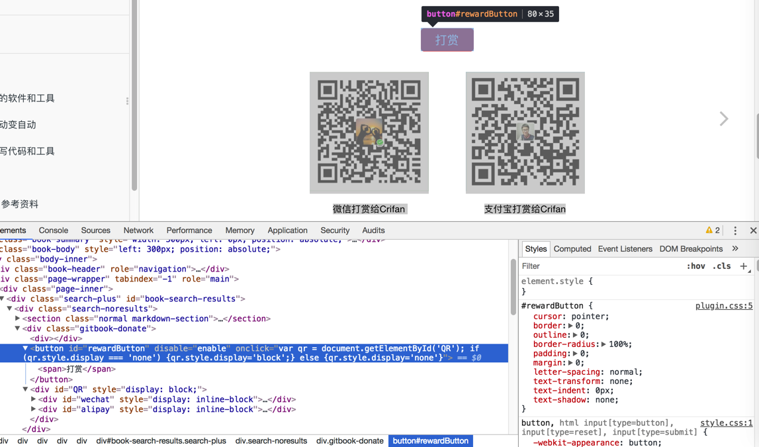Click the Alipay QR code image
This screenshot has height=447, width=759.
[525, 132]
